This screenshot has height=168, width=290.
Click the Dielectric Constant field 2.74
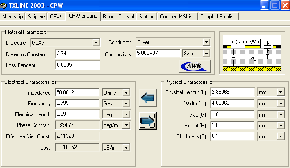[77, 54]
